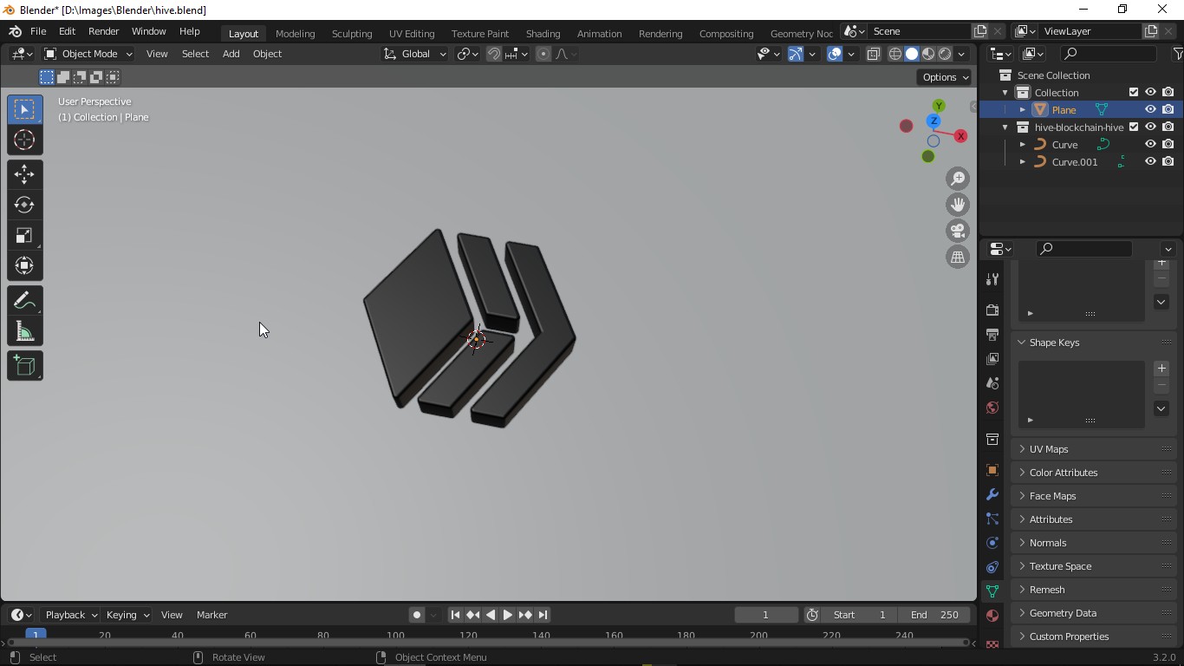Expand the Color Attributes panel
The image size is (1184, 666).
pyautogui.click(x=1093, y=473)
